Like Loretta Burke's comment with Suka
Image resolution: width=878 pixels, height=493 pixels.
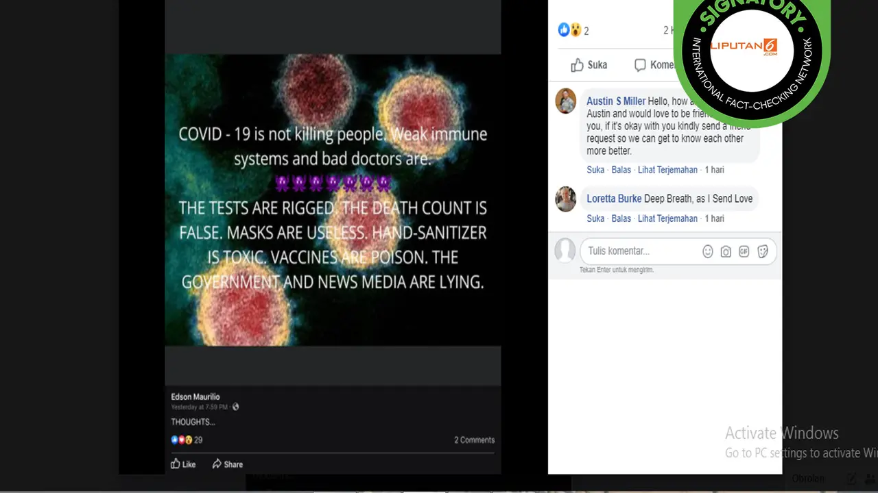(x=595, y=218)
